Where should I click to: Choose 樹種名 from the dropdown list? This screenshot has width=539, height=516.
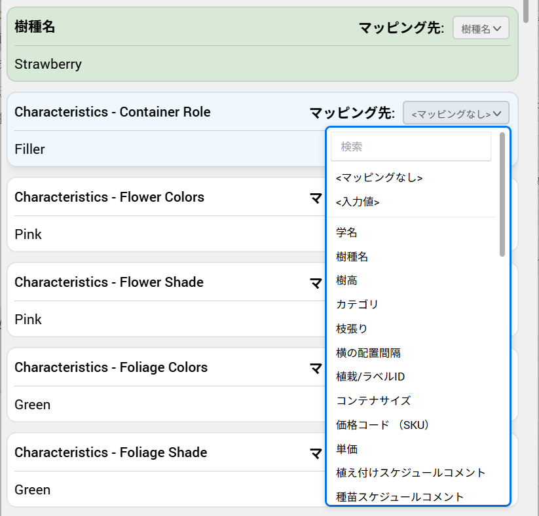(x=352, y=257)
